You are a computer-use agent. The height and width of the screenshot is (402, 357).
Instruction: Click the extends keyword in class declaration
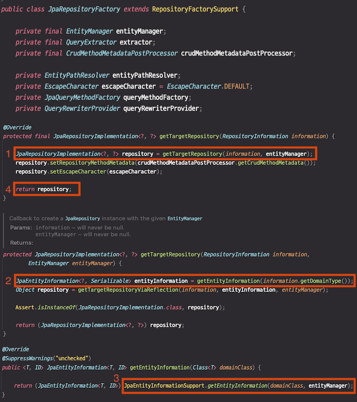(x=136, y=9)
